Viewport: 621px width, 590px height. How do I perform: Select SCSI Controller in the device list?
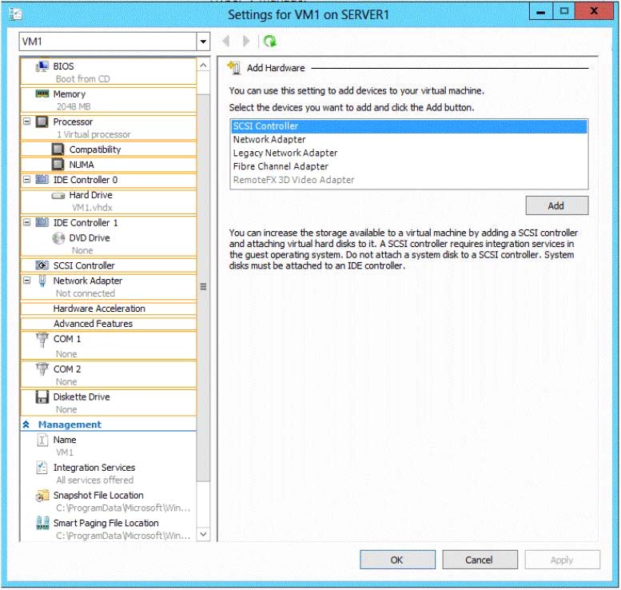(x=408, y=126)
